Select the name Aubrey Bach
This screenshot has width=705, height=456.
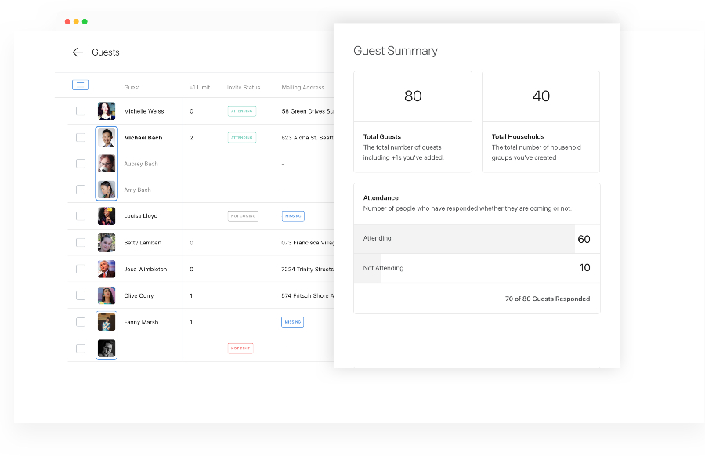141,164
